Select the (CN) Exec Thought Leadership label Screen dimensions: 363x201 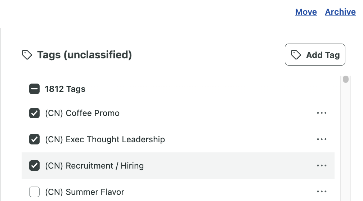(x=105, y=139)
